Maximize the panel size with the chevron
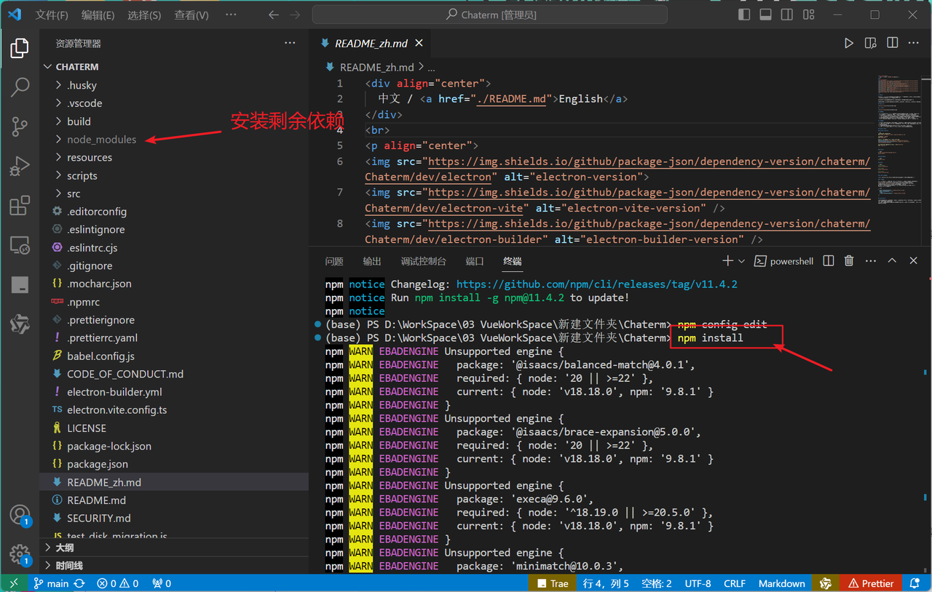932x592 pixels. pos(892,261)
